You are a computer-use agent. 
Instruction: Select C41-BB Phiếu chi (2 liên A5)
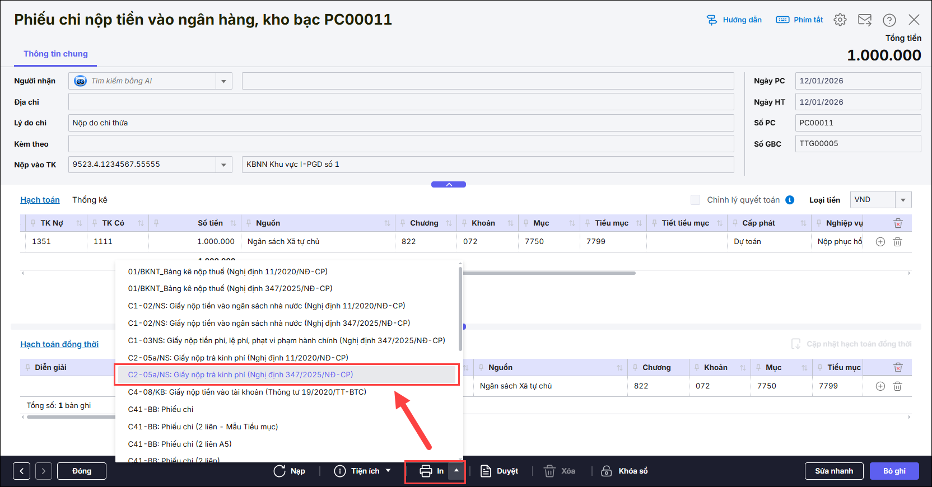(x=180, y=444)
